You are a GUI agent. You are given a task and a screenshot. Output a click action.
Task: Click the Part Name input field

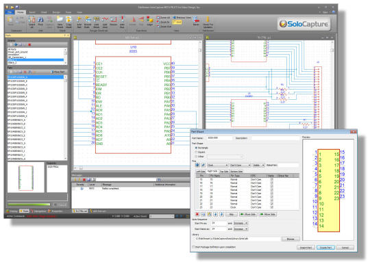pyautogui.click(x=219, y=137)
